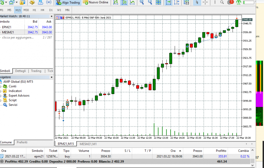Select H4 timeframe
This screenshot has width=264, height=168.
43,10
